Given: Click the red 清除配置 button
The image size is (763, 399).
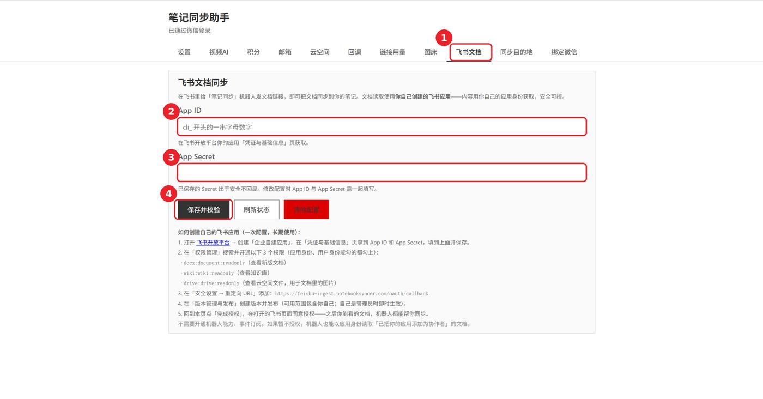Looking at the screenshot, I should pyautogui.click(x=306, y=209).
